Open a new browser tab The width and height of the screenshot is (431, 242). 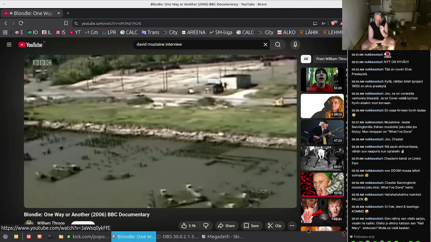(68, 13)
